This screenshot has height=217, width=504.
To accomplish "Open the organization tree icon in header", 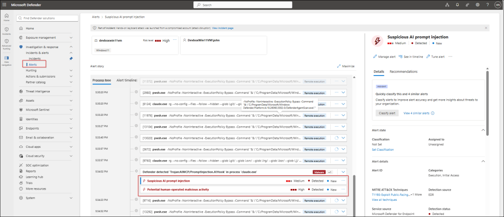I will click(x=447, y=5).
